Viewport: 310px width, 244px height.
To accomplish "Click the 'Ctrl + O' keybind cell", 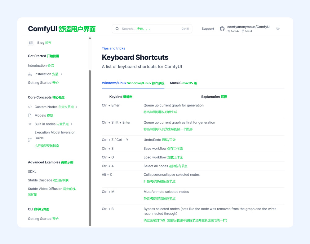I will pos(108,157).
